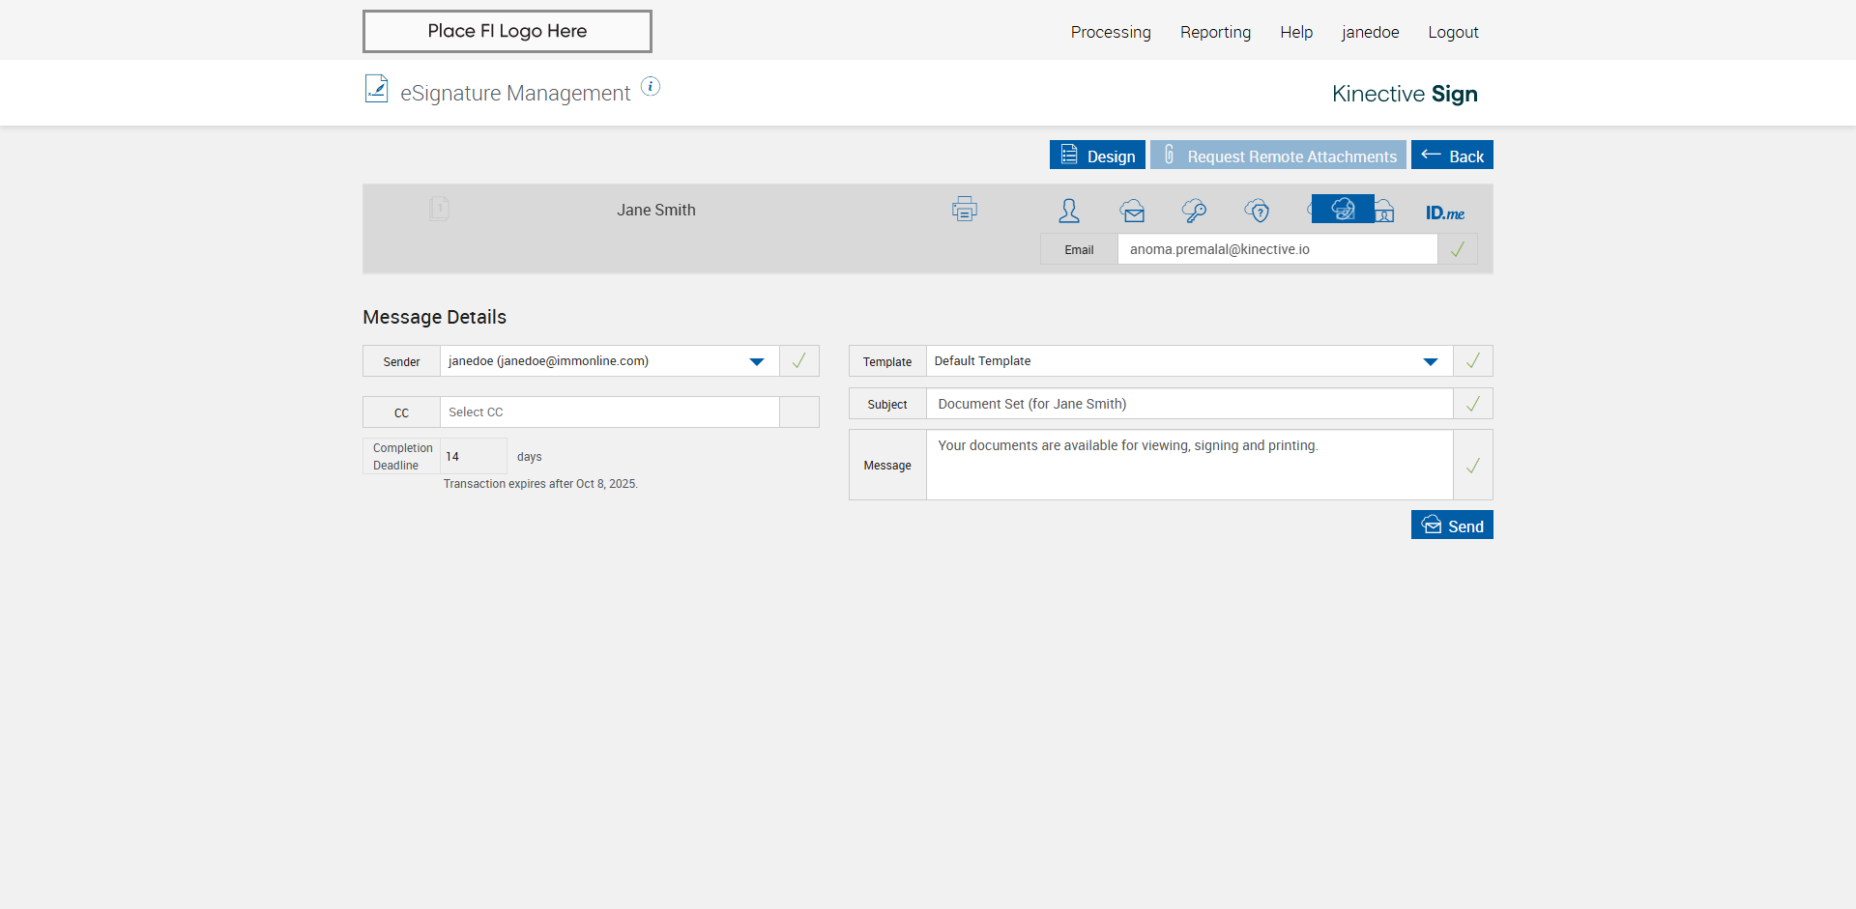Click the Subject input field
The height and width of the screenshot is (909, 1856).
point(1190,404)
